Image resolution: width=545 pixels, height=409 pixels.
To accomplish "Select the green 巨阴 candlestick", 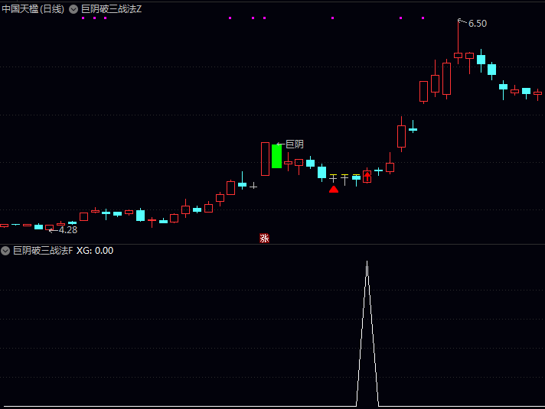I will [276, 156].
